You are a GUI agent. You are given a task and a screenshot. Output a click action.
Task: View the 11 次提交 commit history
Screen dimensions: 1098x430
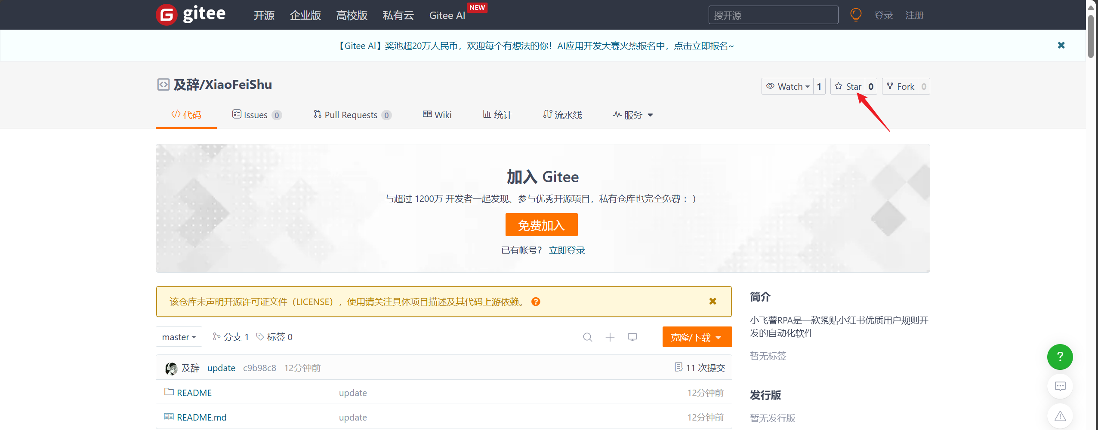tap(700, 368)
